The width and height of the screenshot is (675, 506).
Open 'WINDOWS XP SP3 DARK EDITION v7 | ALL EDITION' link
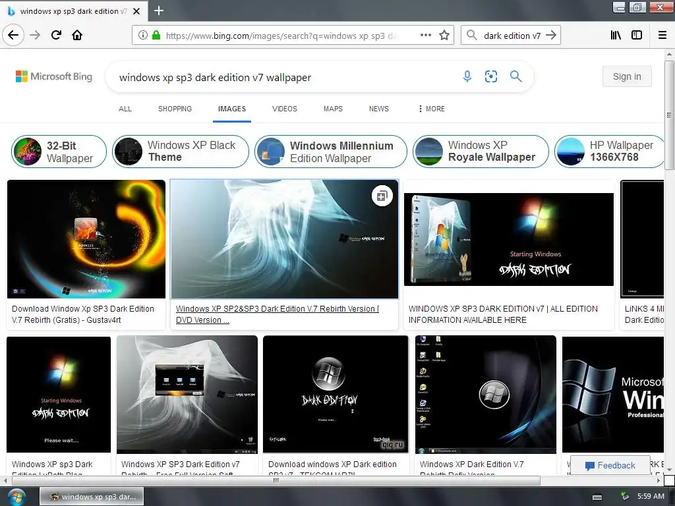tap(503, 314)
